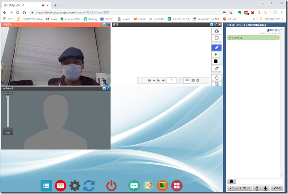Go to the next document page
This screenshot has height=194, width=288.
[158, 80]
